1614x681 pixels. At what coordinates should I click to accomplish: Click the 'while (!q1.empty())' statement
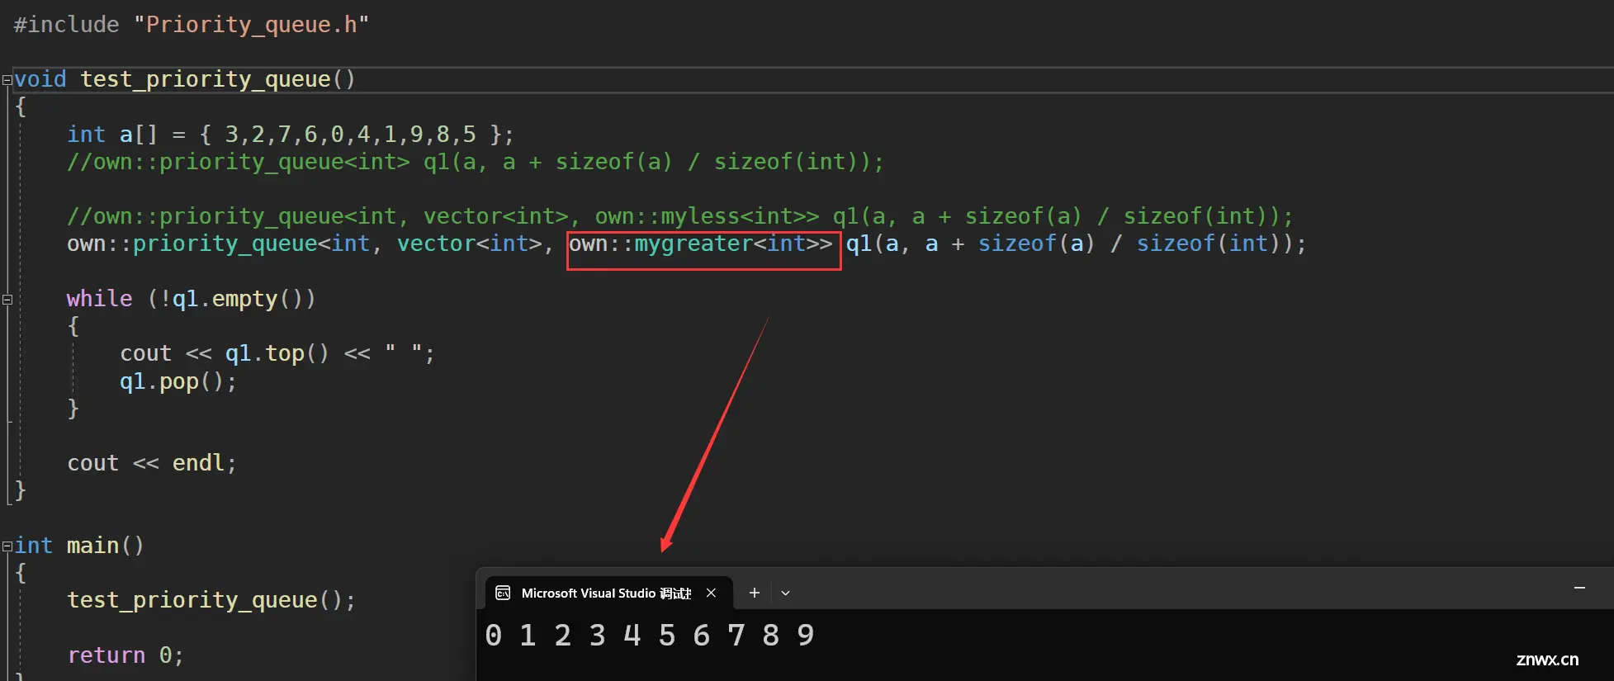191,299
